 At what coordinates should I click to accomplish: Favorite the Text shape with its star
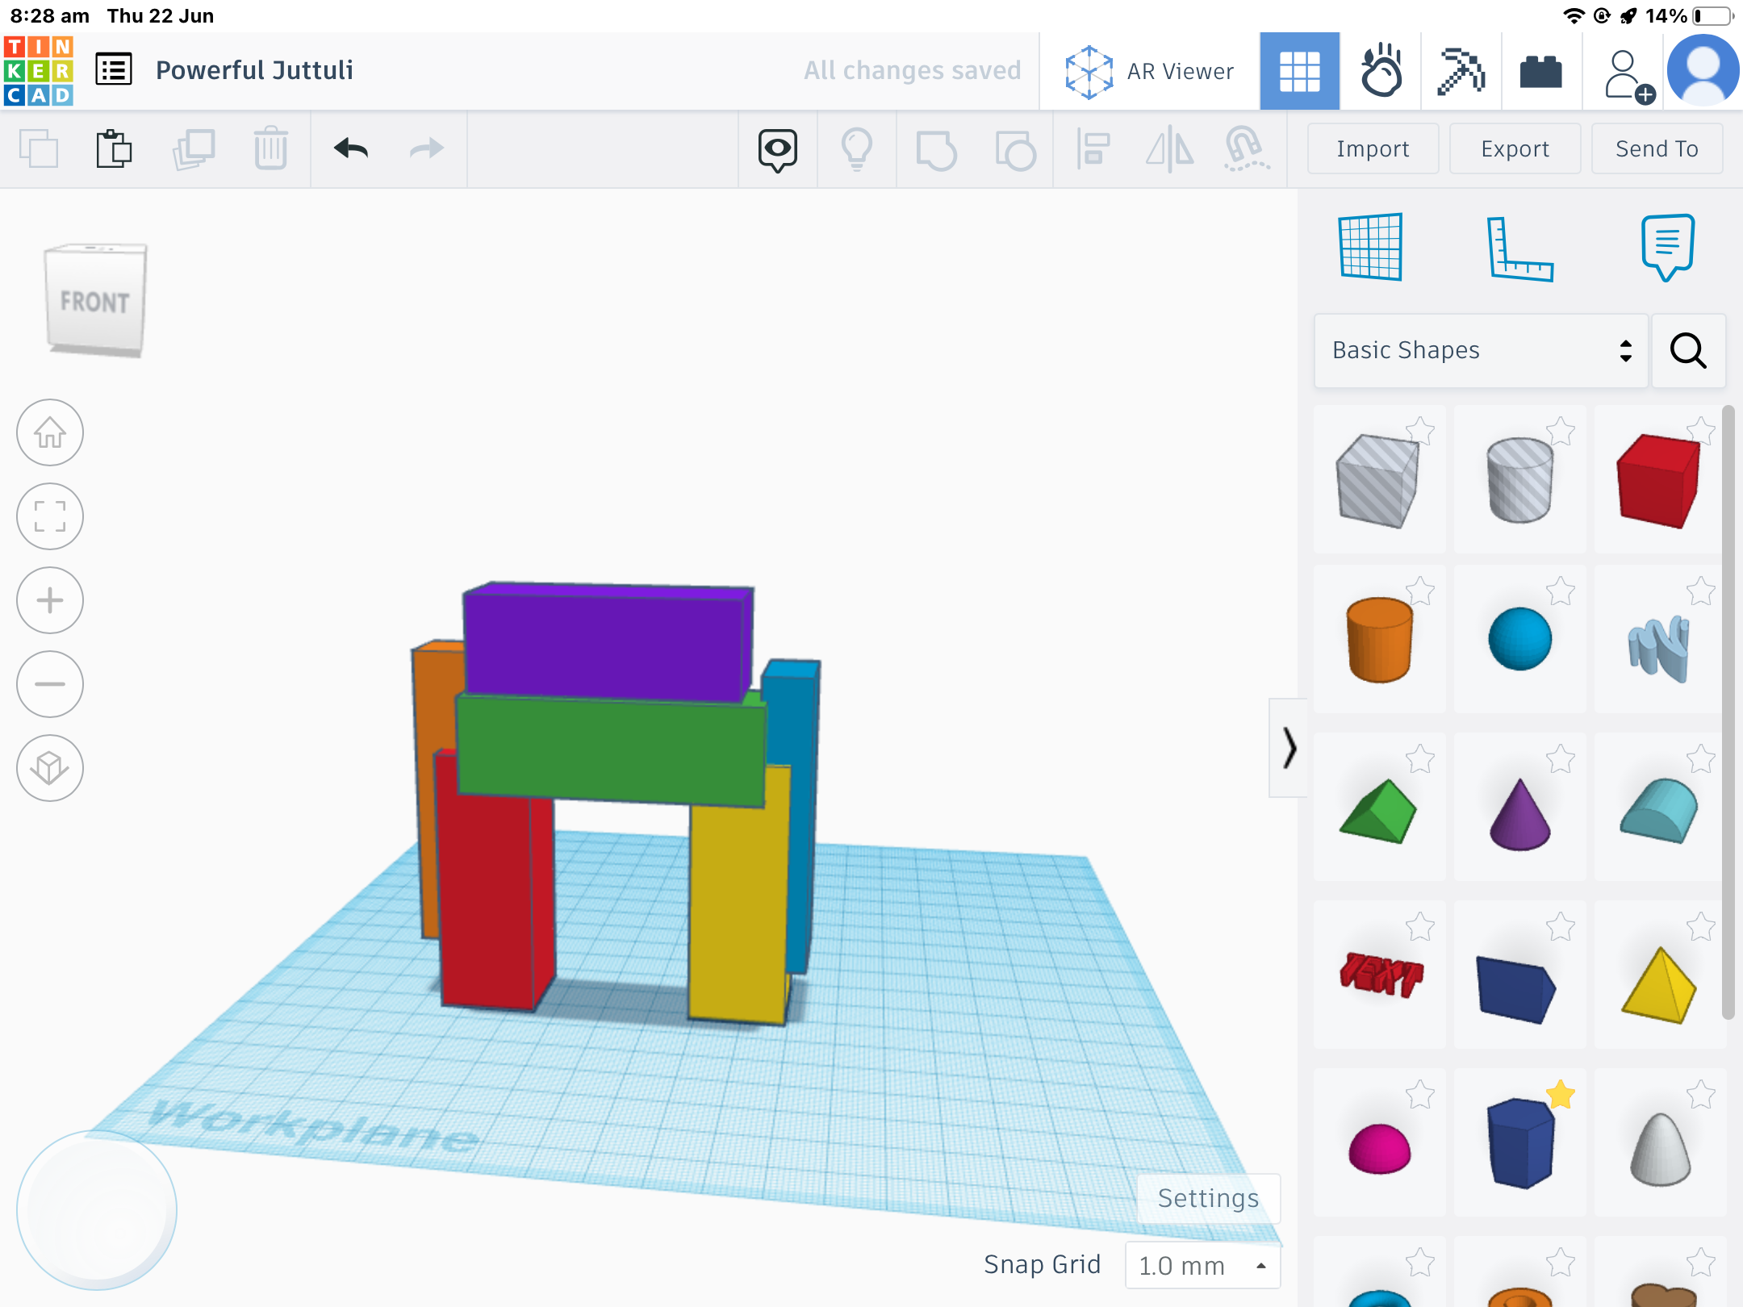(1420, 926)
